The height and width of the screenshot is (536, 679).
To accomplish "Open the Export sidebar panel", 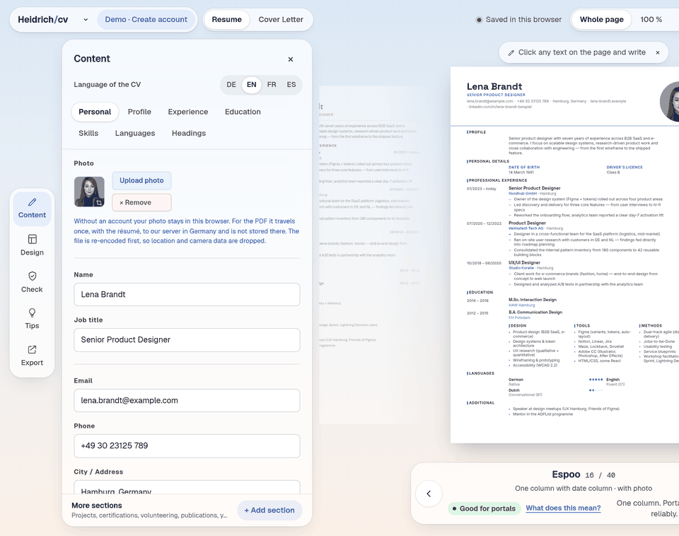I will (x=32, y=356).
